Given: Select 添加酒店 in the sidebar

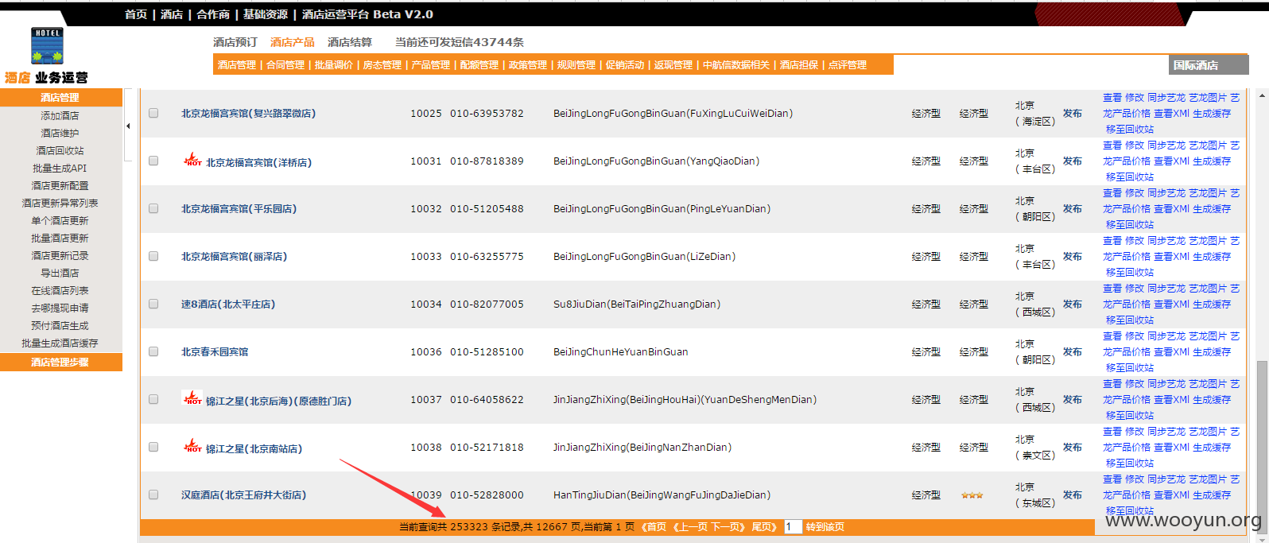Looking at the screenshot, I should click(60, 115).
